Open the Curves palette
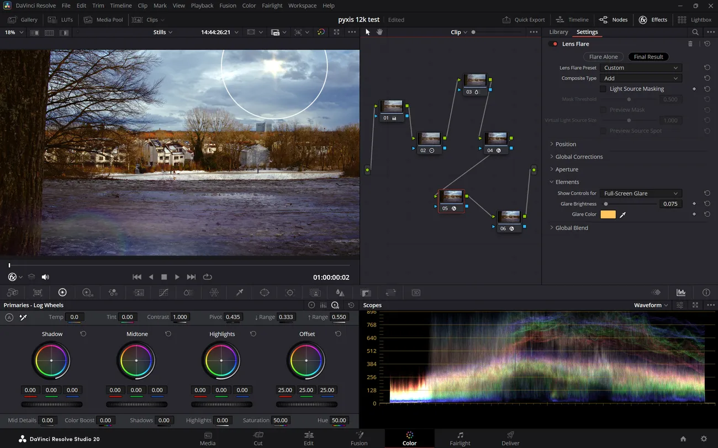This screenshot has width=718, height=448. click(163, 292)
